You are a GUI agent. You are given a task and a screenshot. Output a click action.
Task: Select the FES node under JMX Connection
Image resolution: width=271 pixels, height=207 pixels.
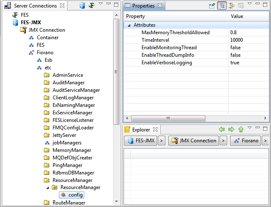click(x=41, y=45)
